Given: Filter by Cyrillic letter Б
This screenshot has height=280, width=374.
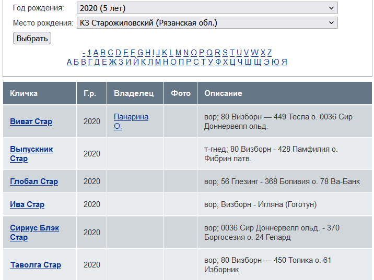Looking at the screenshot, I should click(x=76, y=62).
